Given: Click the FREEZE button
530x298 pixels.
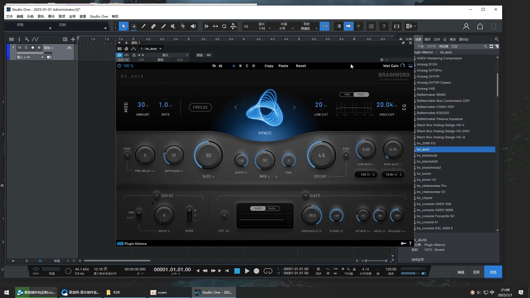Looking at the screenshot, I should [x=200, y=107].
